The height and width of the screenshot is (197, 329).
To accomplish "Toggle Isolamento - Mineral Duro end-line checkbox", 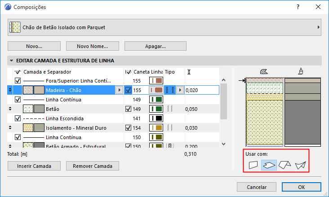I will point(128,127).
